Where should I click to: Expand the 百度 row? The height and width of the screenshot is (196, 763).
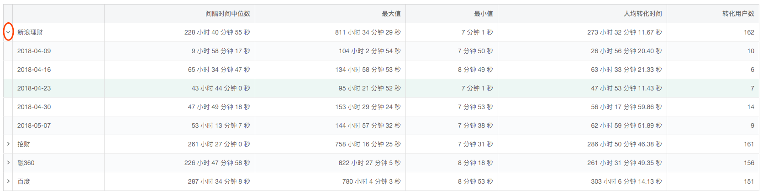[8, 181]
